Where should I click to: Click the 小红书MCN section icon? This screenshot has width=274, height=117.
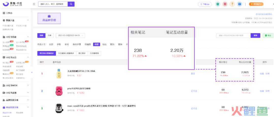click(4, 85)
